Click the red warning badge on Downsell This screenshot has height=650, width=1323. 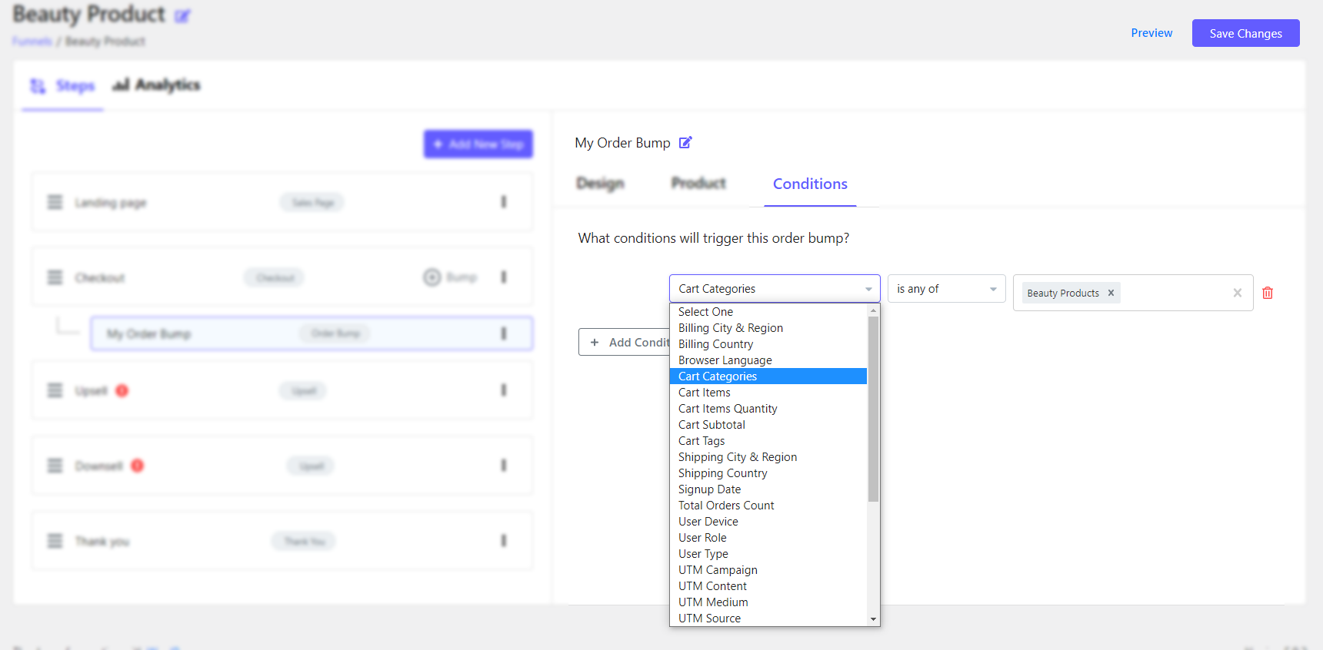point(137,466)
